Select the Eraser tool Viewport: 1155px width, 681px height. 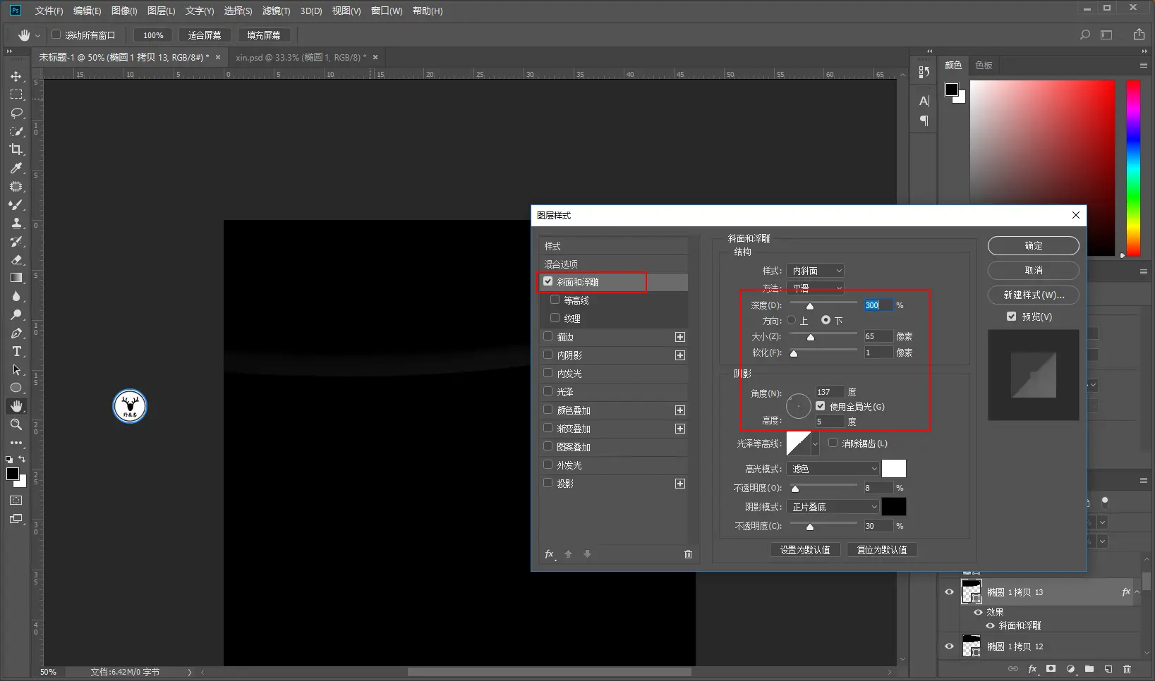pyautogui.click(x=16, y=259)
